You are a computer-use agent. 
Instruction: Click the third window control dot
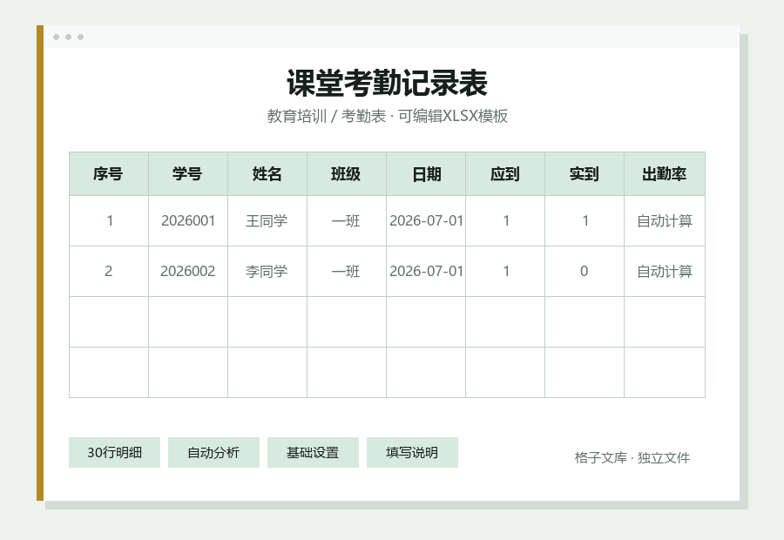[x=80, y=37]
